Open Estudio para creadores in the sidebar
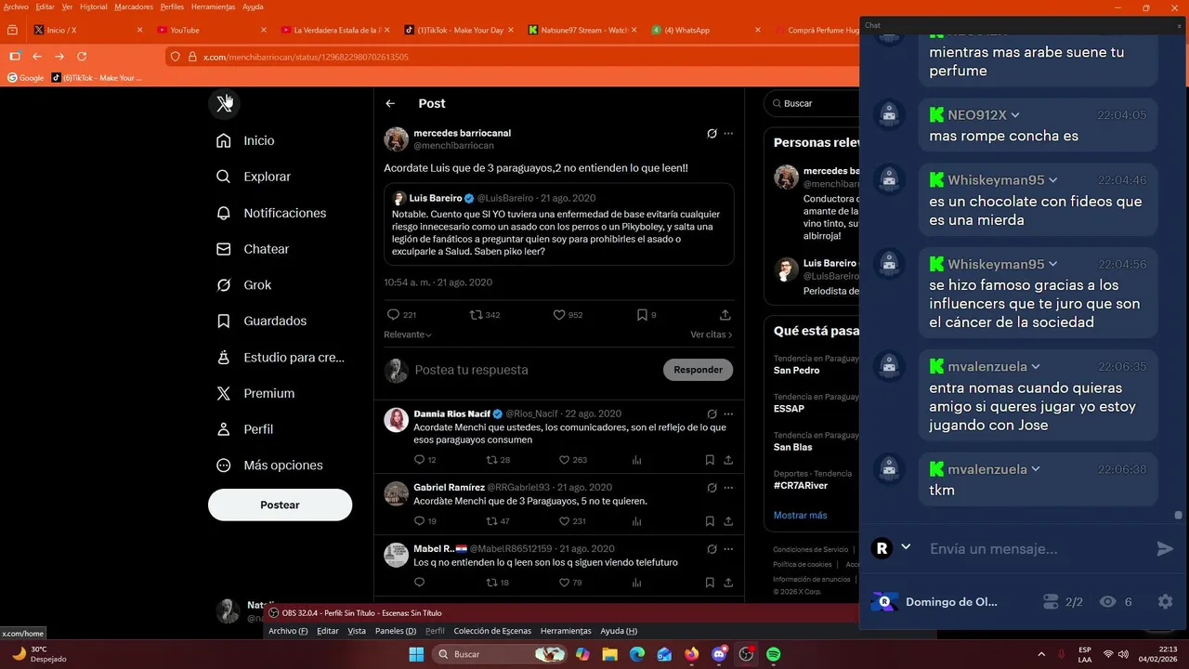The image size is (1189, 669). tap(281, 357)
